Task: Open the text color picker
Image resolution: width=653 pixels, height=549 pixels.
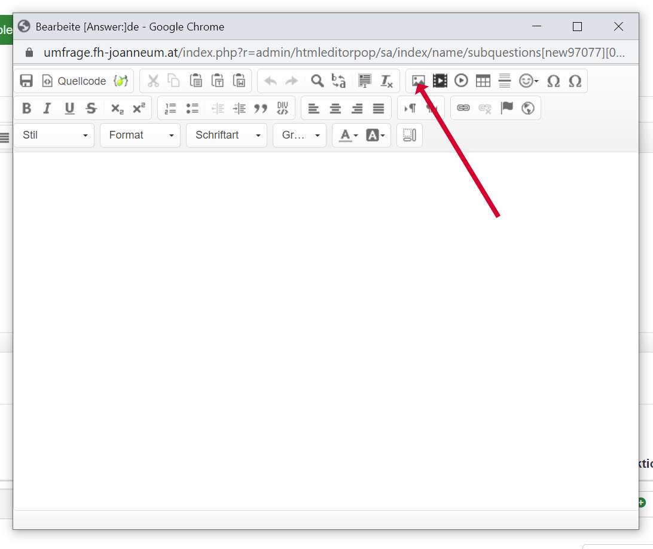Action: click(349, 135)
